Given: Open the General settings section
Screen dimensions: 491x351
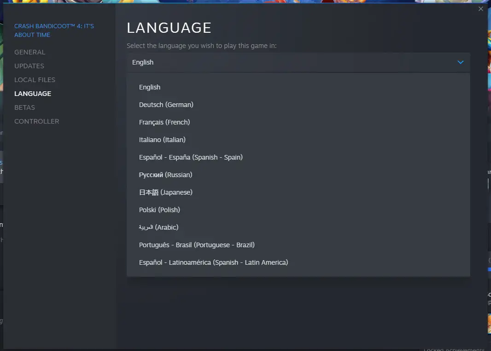Looking at the screenshot, I should (30, 52).
